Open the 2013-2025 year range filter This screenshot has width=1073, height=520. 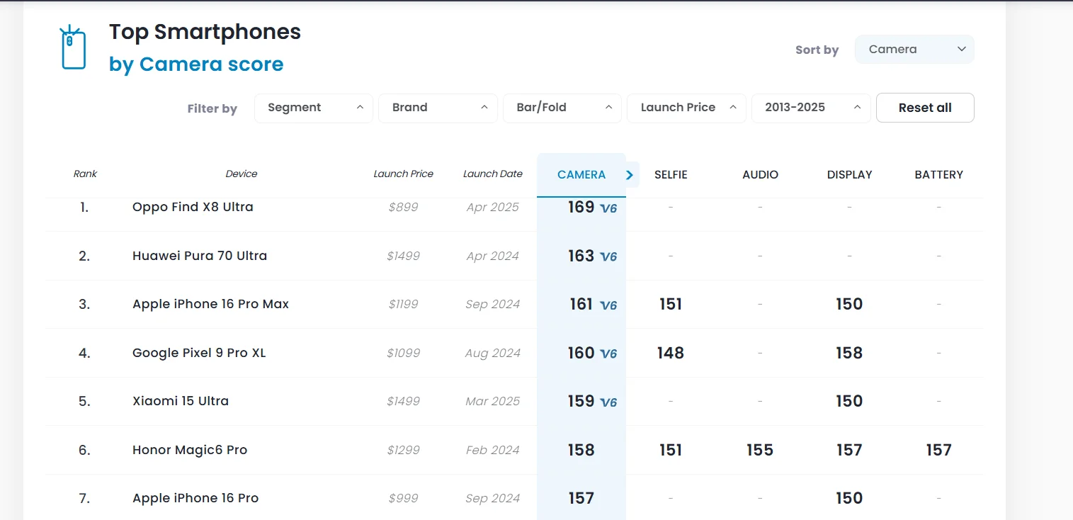(x=811, y=108)
